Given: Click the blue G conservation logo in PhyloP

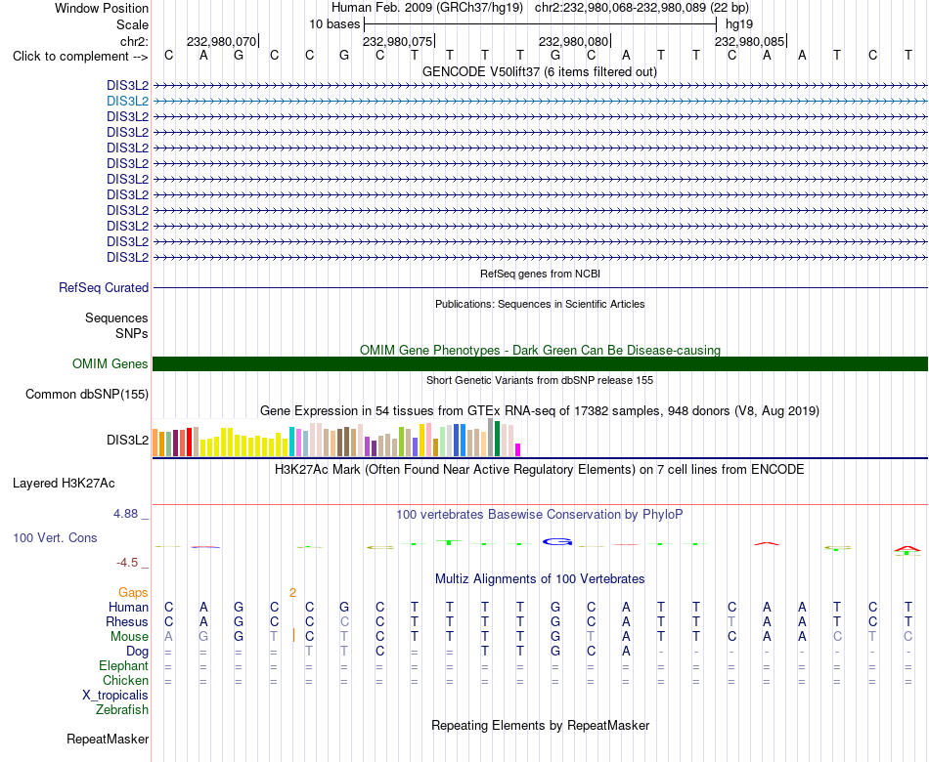Looking at the screenshot, I should pyautogui.click(x=557, y=541).
